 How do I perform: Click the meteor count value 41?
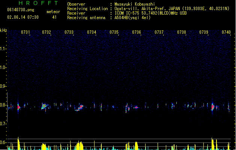tap(54, 17)
